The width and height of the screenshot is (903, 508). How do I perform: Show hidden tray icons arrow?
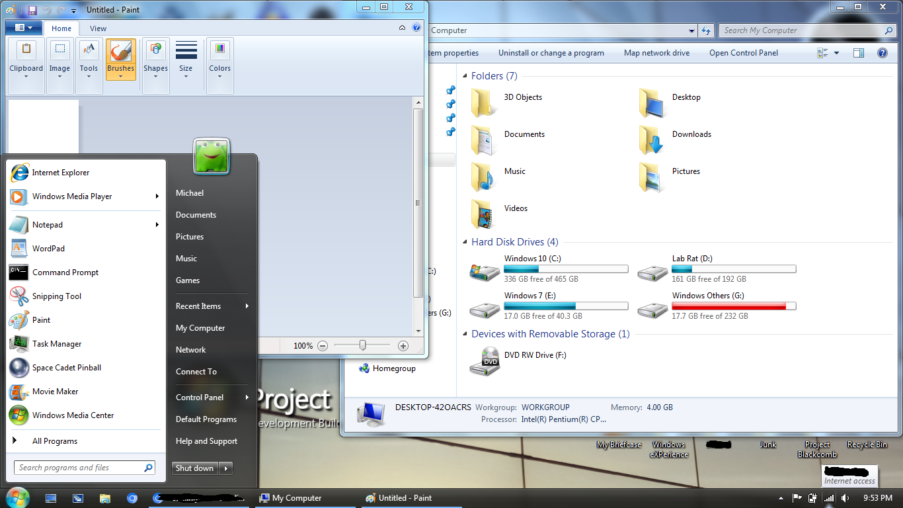click(782, 498)
